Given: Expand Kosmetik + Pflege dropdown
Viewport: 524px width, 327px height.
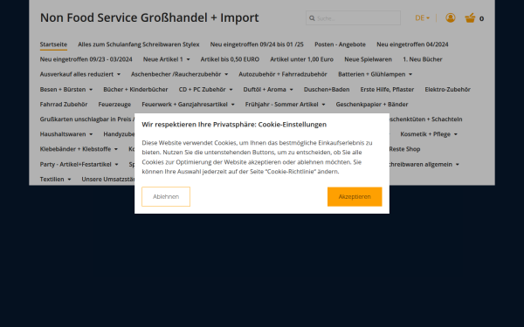Looking at the screenshot, I should coord(429,134).
